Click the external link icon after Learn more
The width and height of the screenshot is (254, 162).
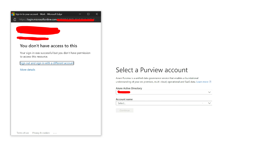pyautogui.click(x=210, y=82)
